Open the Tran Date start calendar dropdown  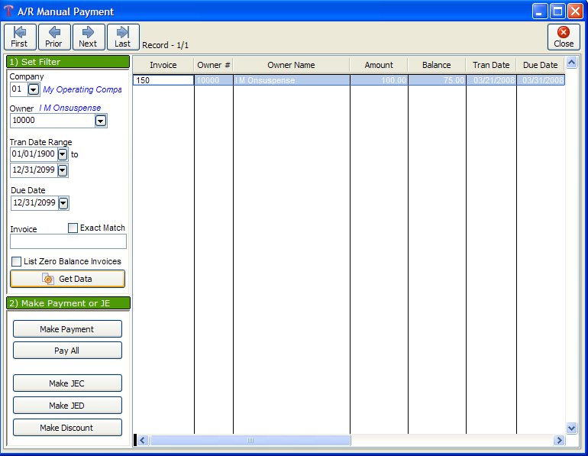[x=63, y=154]
